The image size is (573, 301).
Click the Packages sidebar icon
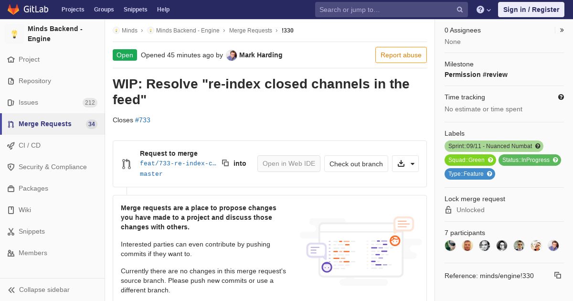click(x=11, y=189)
